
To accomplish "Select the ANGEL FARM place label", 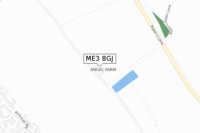I will (103, 69).
